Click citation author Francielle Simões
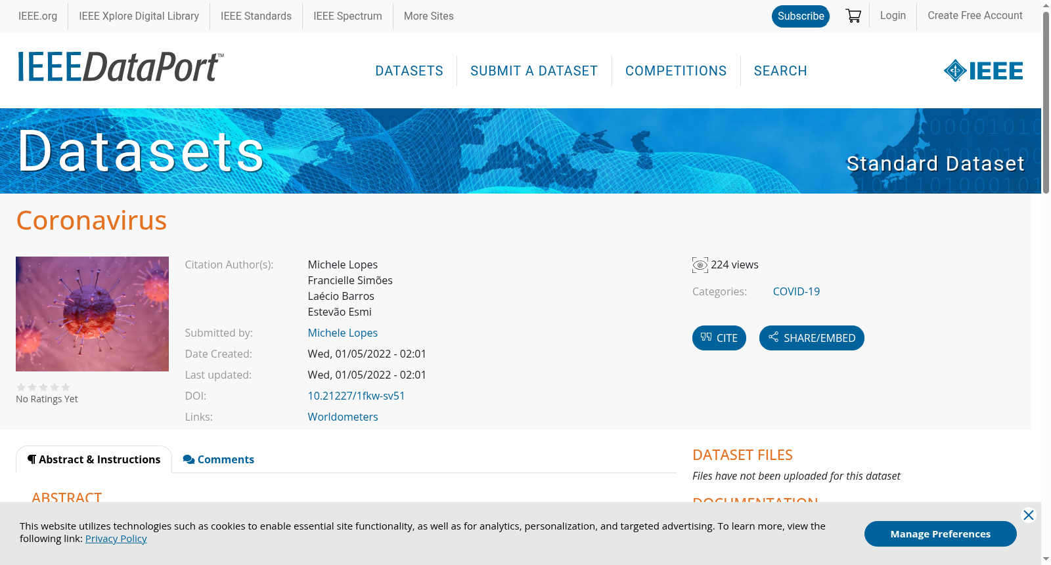Image resolution: width=1051 pixels, height=565 pixels. 350,280
